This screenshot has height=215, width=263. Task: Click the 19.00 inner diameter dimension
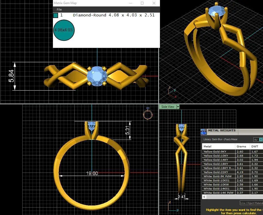click(92, 173)
